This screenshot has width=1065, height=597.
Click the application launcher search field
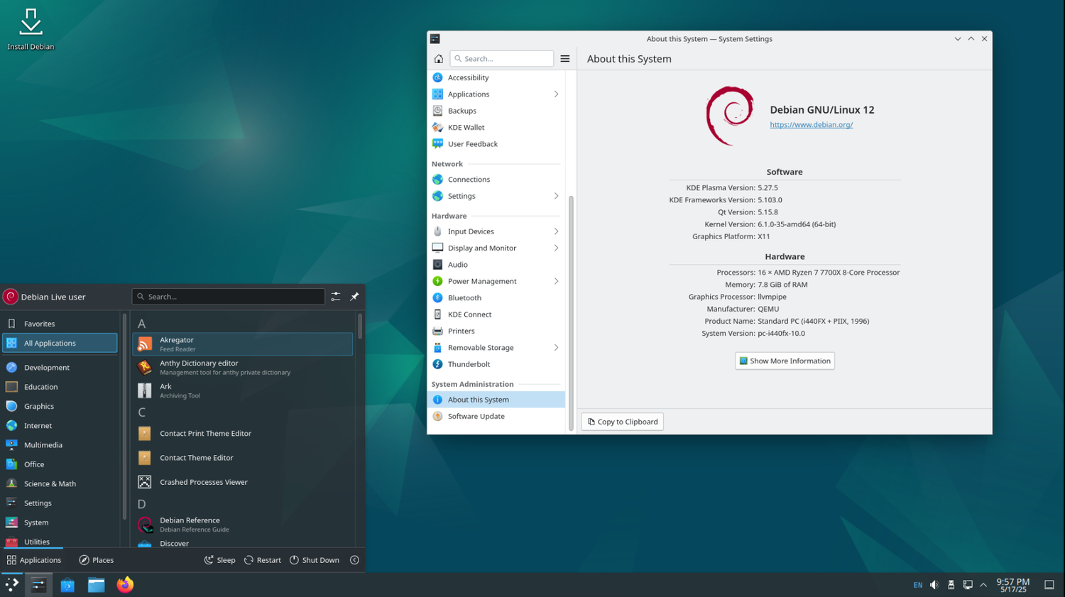(229, 297)
